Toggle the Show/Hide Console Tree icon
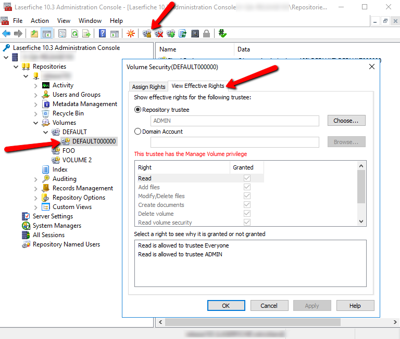The width and height of the screenshot is (400, 339). (x=47, y=33)
